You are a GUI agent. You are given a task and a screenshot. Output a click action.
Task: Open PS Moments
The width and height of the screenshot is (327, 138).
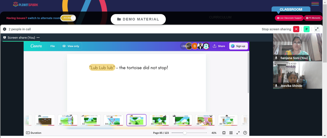click(x=313, y=18)
